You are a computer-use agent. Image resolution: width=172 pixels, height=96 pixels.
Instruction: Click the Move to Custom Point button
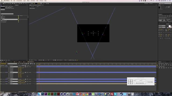[x=140, y=83]
